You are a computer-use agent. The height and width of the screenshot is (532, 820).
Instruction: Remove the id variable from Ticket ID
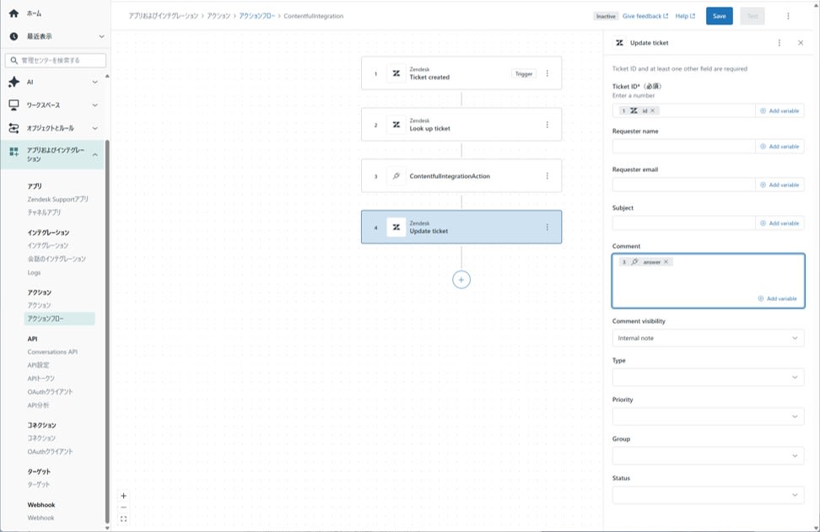click(x=653, y=110)
